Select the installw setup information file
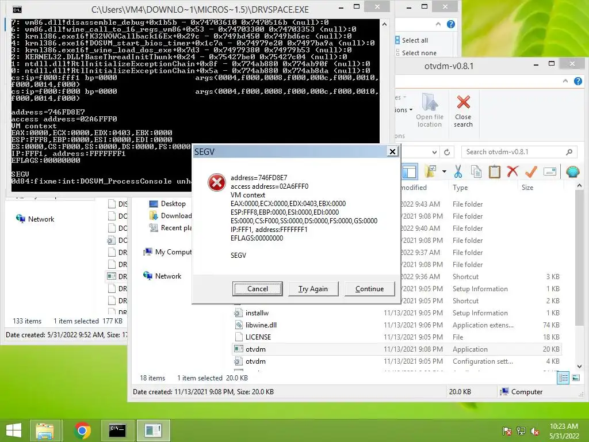 (397, 313)
